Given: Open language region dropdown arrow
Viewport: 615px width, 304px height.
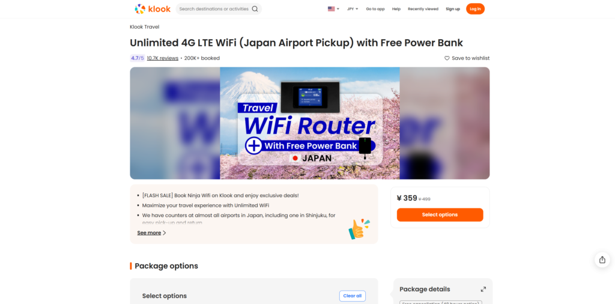Looking at the screenshot, I should pos(338,9).
